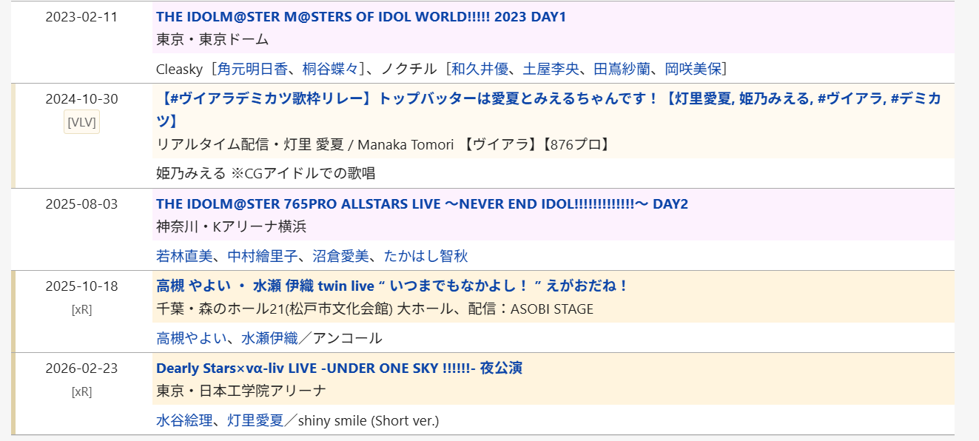Open 765PRO ALLSTARS LIVE NEVER END IDOL DAY2
Image resolution: width=979 pixels, height=441 pixels.
click(x=422, y=203)
